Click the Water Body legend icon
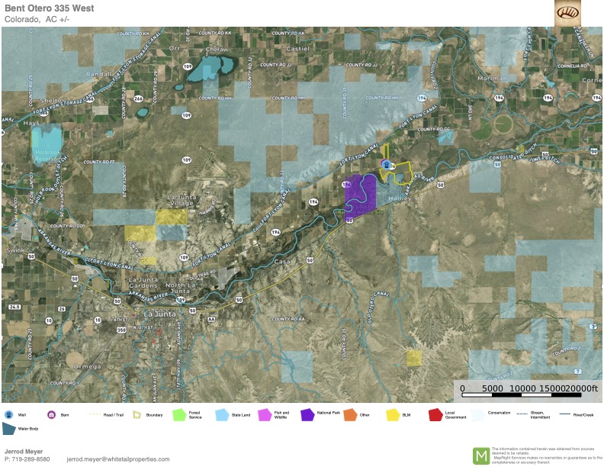This screenshot has width=604, height=467. click(x=9, y=429)
